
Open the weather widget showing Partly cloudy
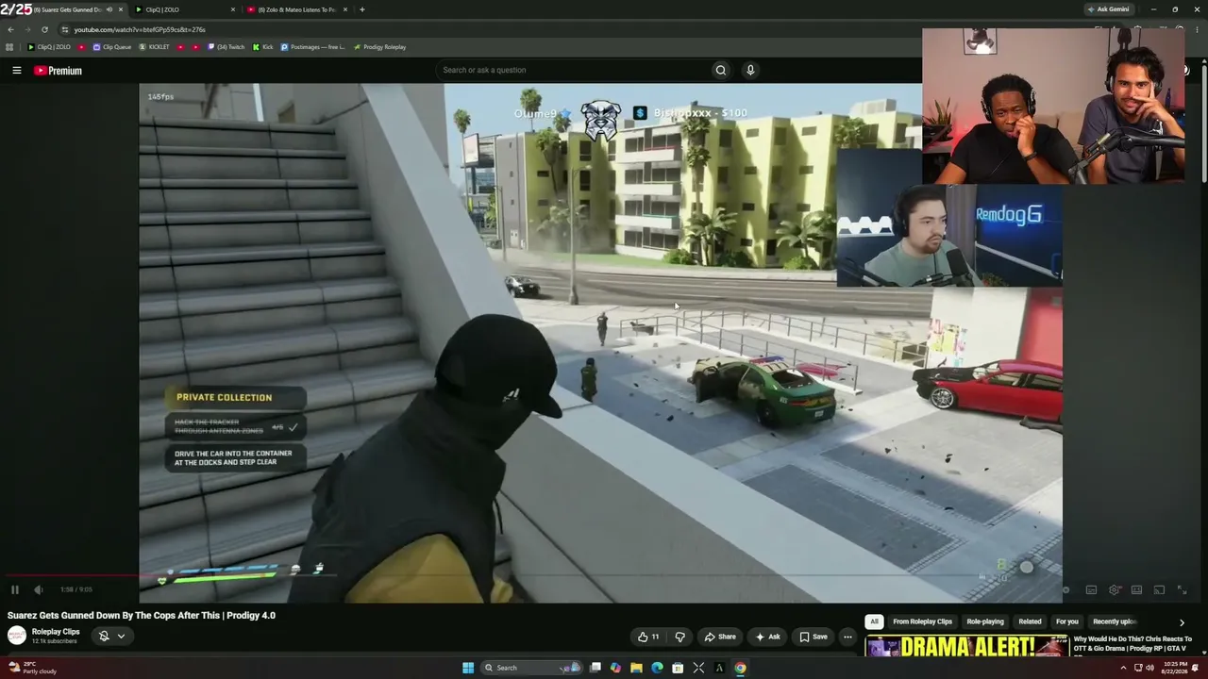pos(32,668)
